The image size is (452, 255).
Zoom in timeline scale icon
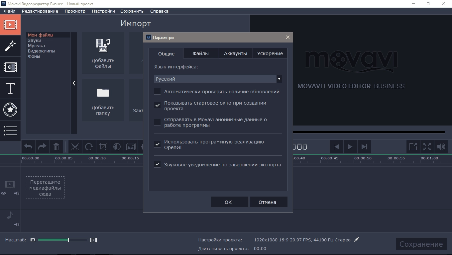[x=93, y=240]
